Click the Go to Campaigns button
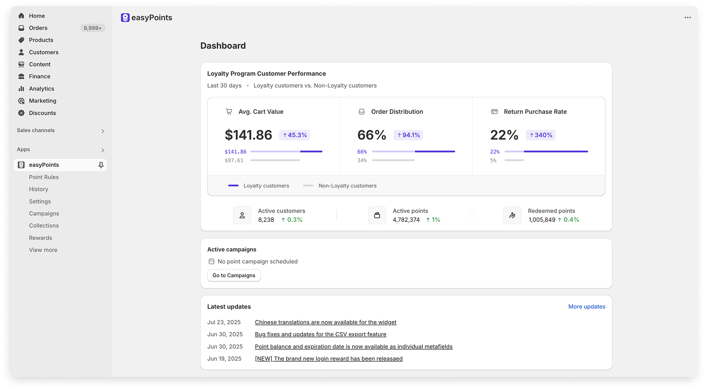The width and height of the screenshot is (706, 390). tap(234, 275)
